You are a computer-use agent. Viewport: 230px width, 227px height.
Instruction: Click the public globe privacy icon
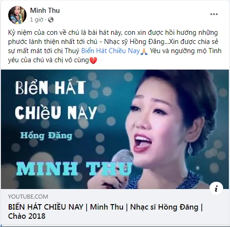(51, 20)
